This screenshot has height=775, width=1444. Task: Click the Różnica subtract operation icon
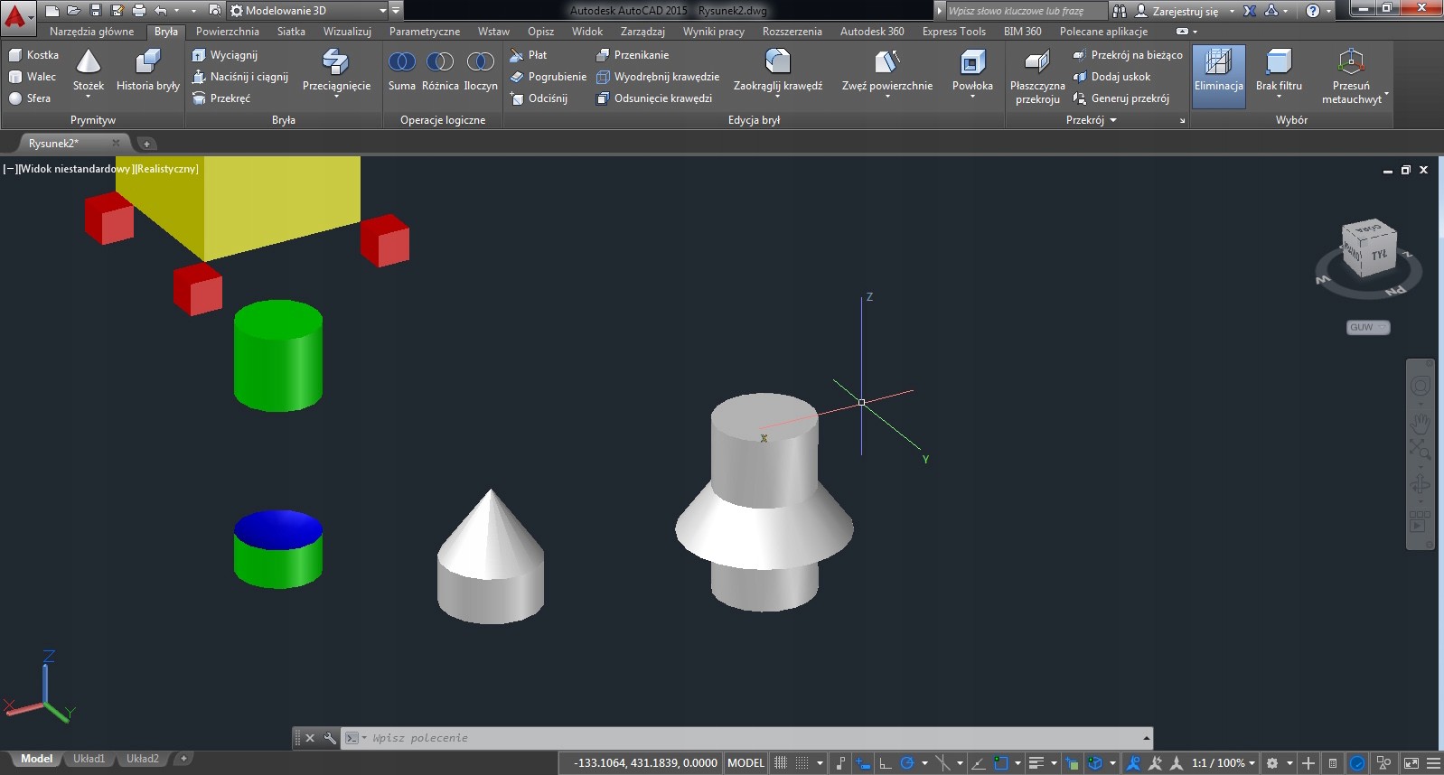point(440,62)
